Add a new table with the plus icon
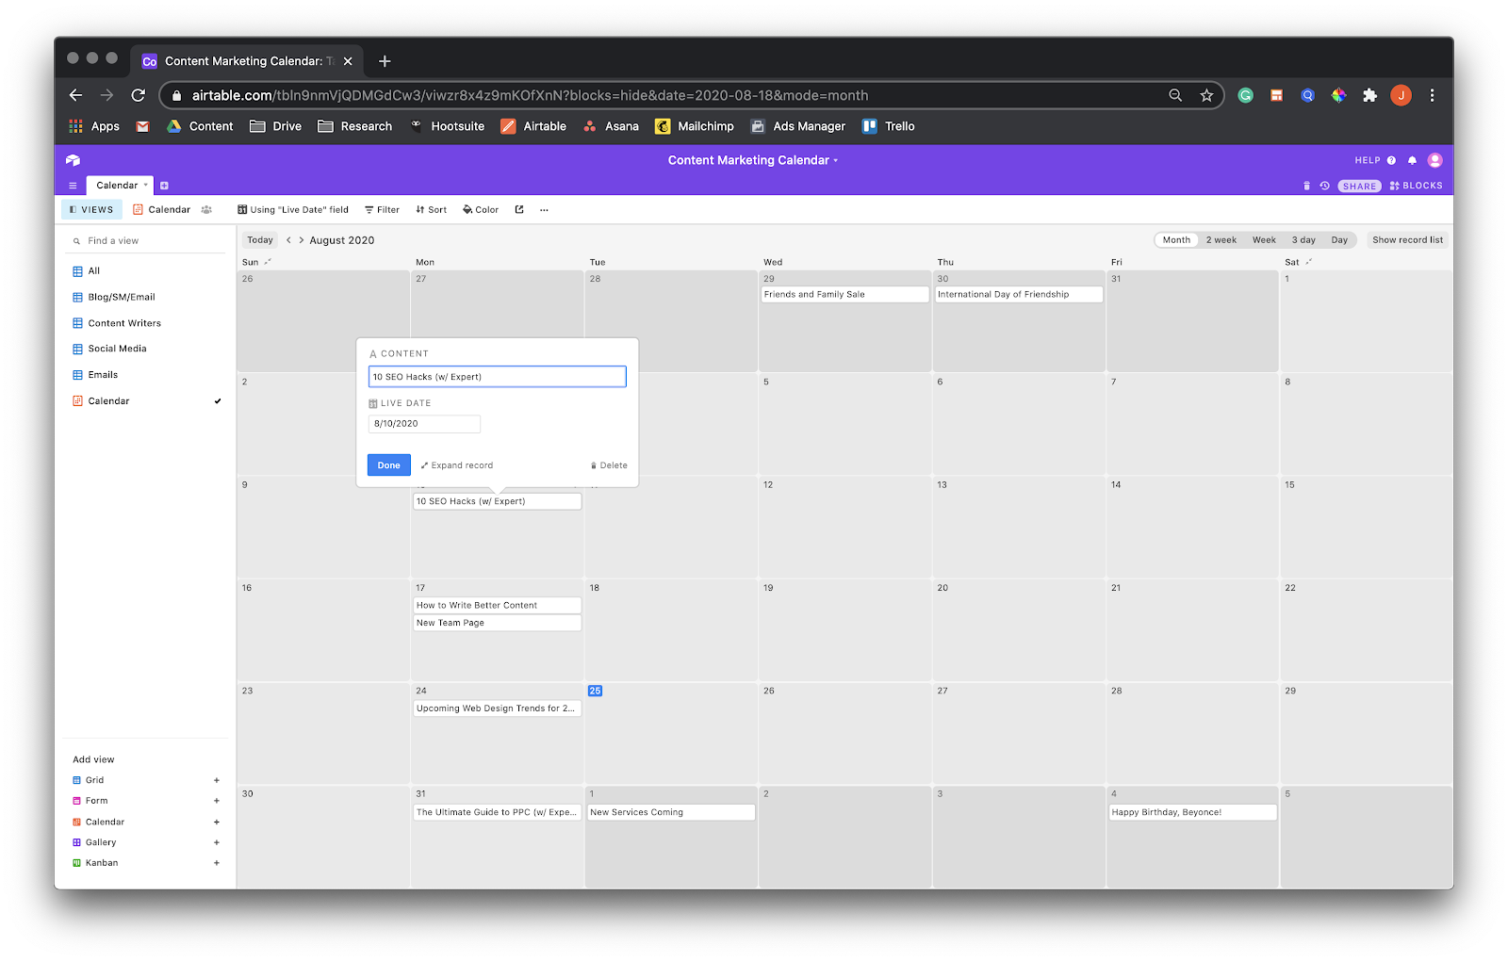This screenshot has height=961, width=1508. point(164,186)
